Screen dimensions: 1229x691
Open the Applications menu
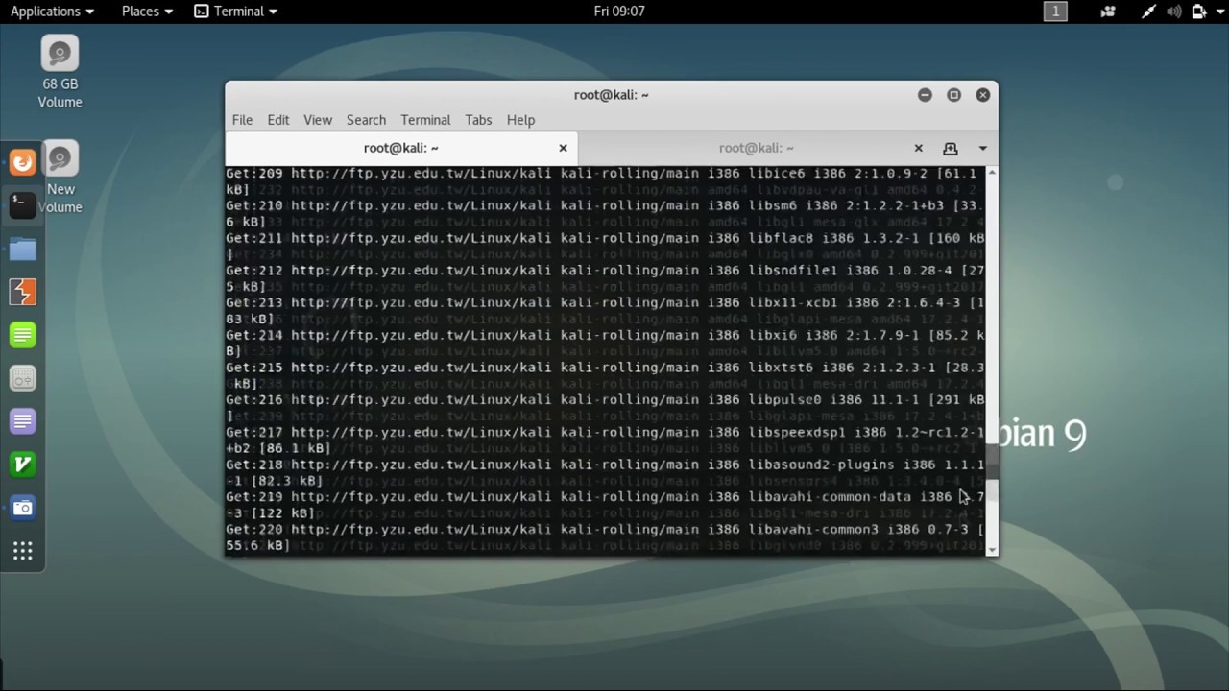pyautogui.click(x=52, y=12)
